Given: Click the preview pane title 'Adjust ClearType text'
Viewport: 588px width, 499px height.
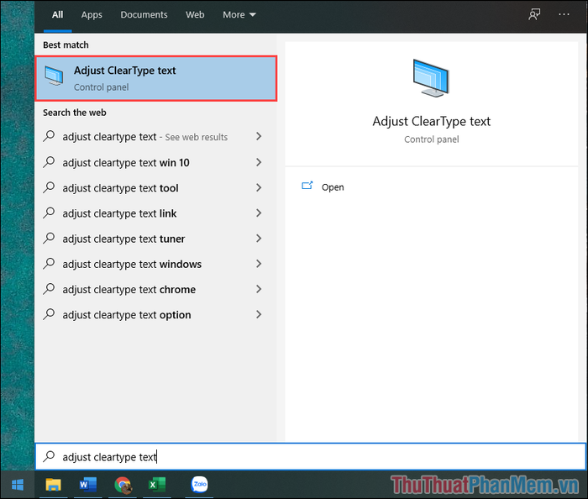Looking at the screenshot, I should pos(431,122).
